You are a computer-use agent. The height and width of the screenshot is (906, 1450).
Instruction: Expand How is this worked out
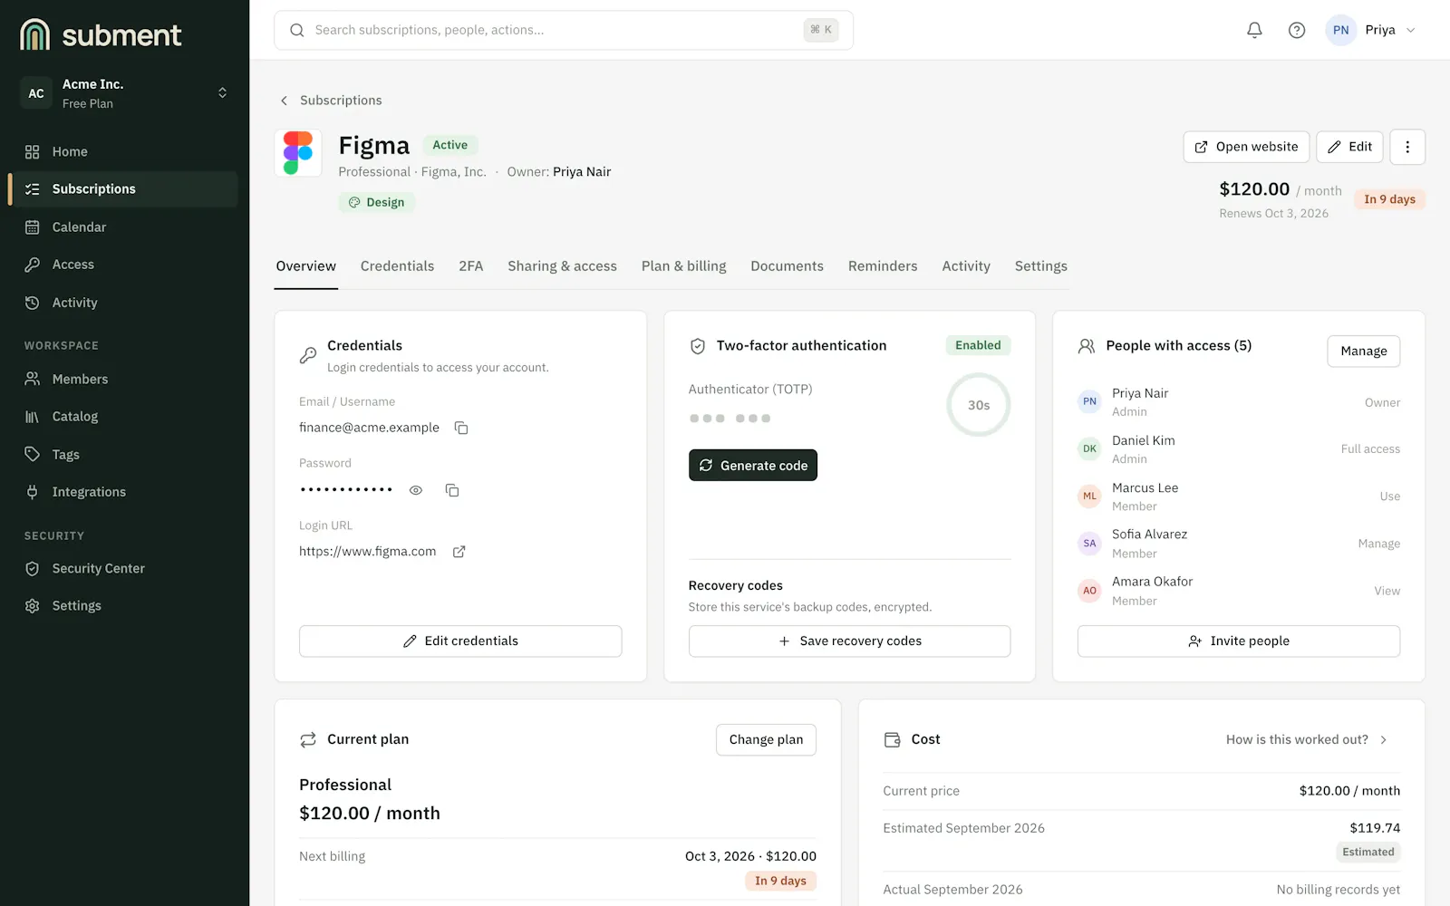coord(1307,739)
